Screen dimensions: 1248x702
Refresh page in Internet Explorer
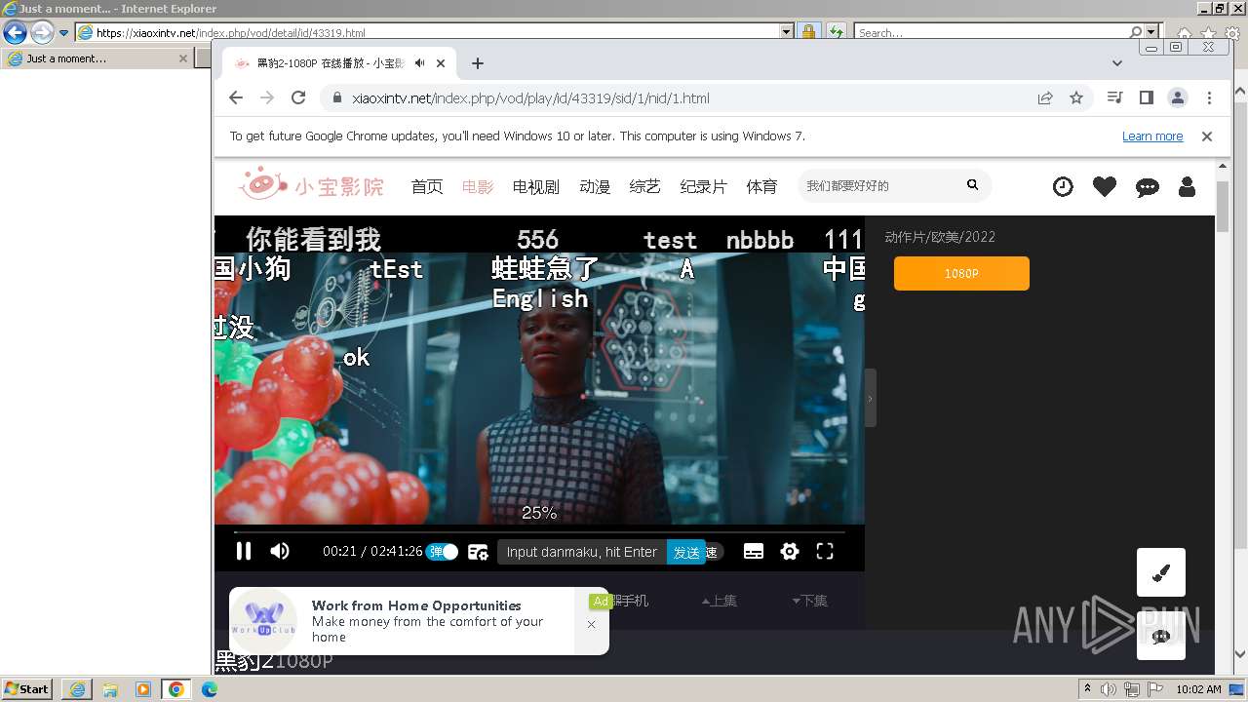(x=836, y=32)
